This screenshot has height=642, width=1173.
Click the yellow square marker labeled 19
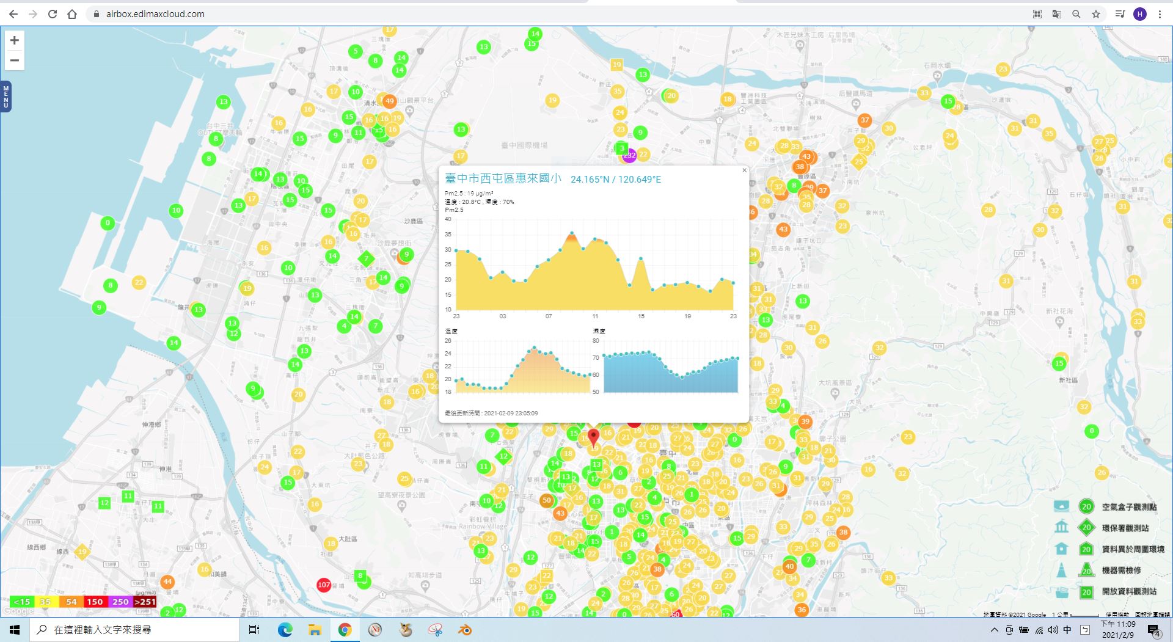(616, 64)
